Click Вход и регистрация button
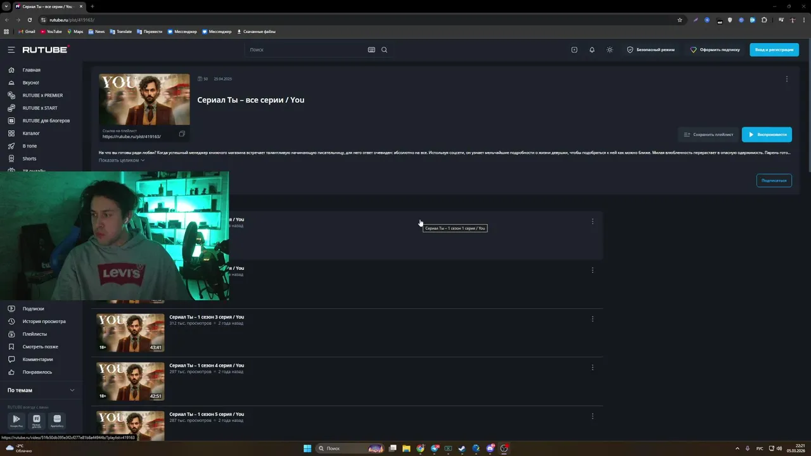811x456 pixels. (x=774, y=49)
